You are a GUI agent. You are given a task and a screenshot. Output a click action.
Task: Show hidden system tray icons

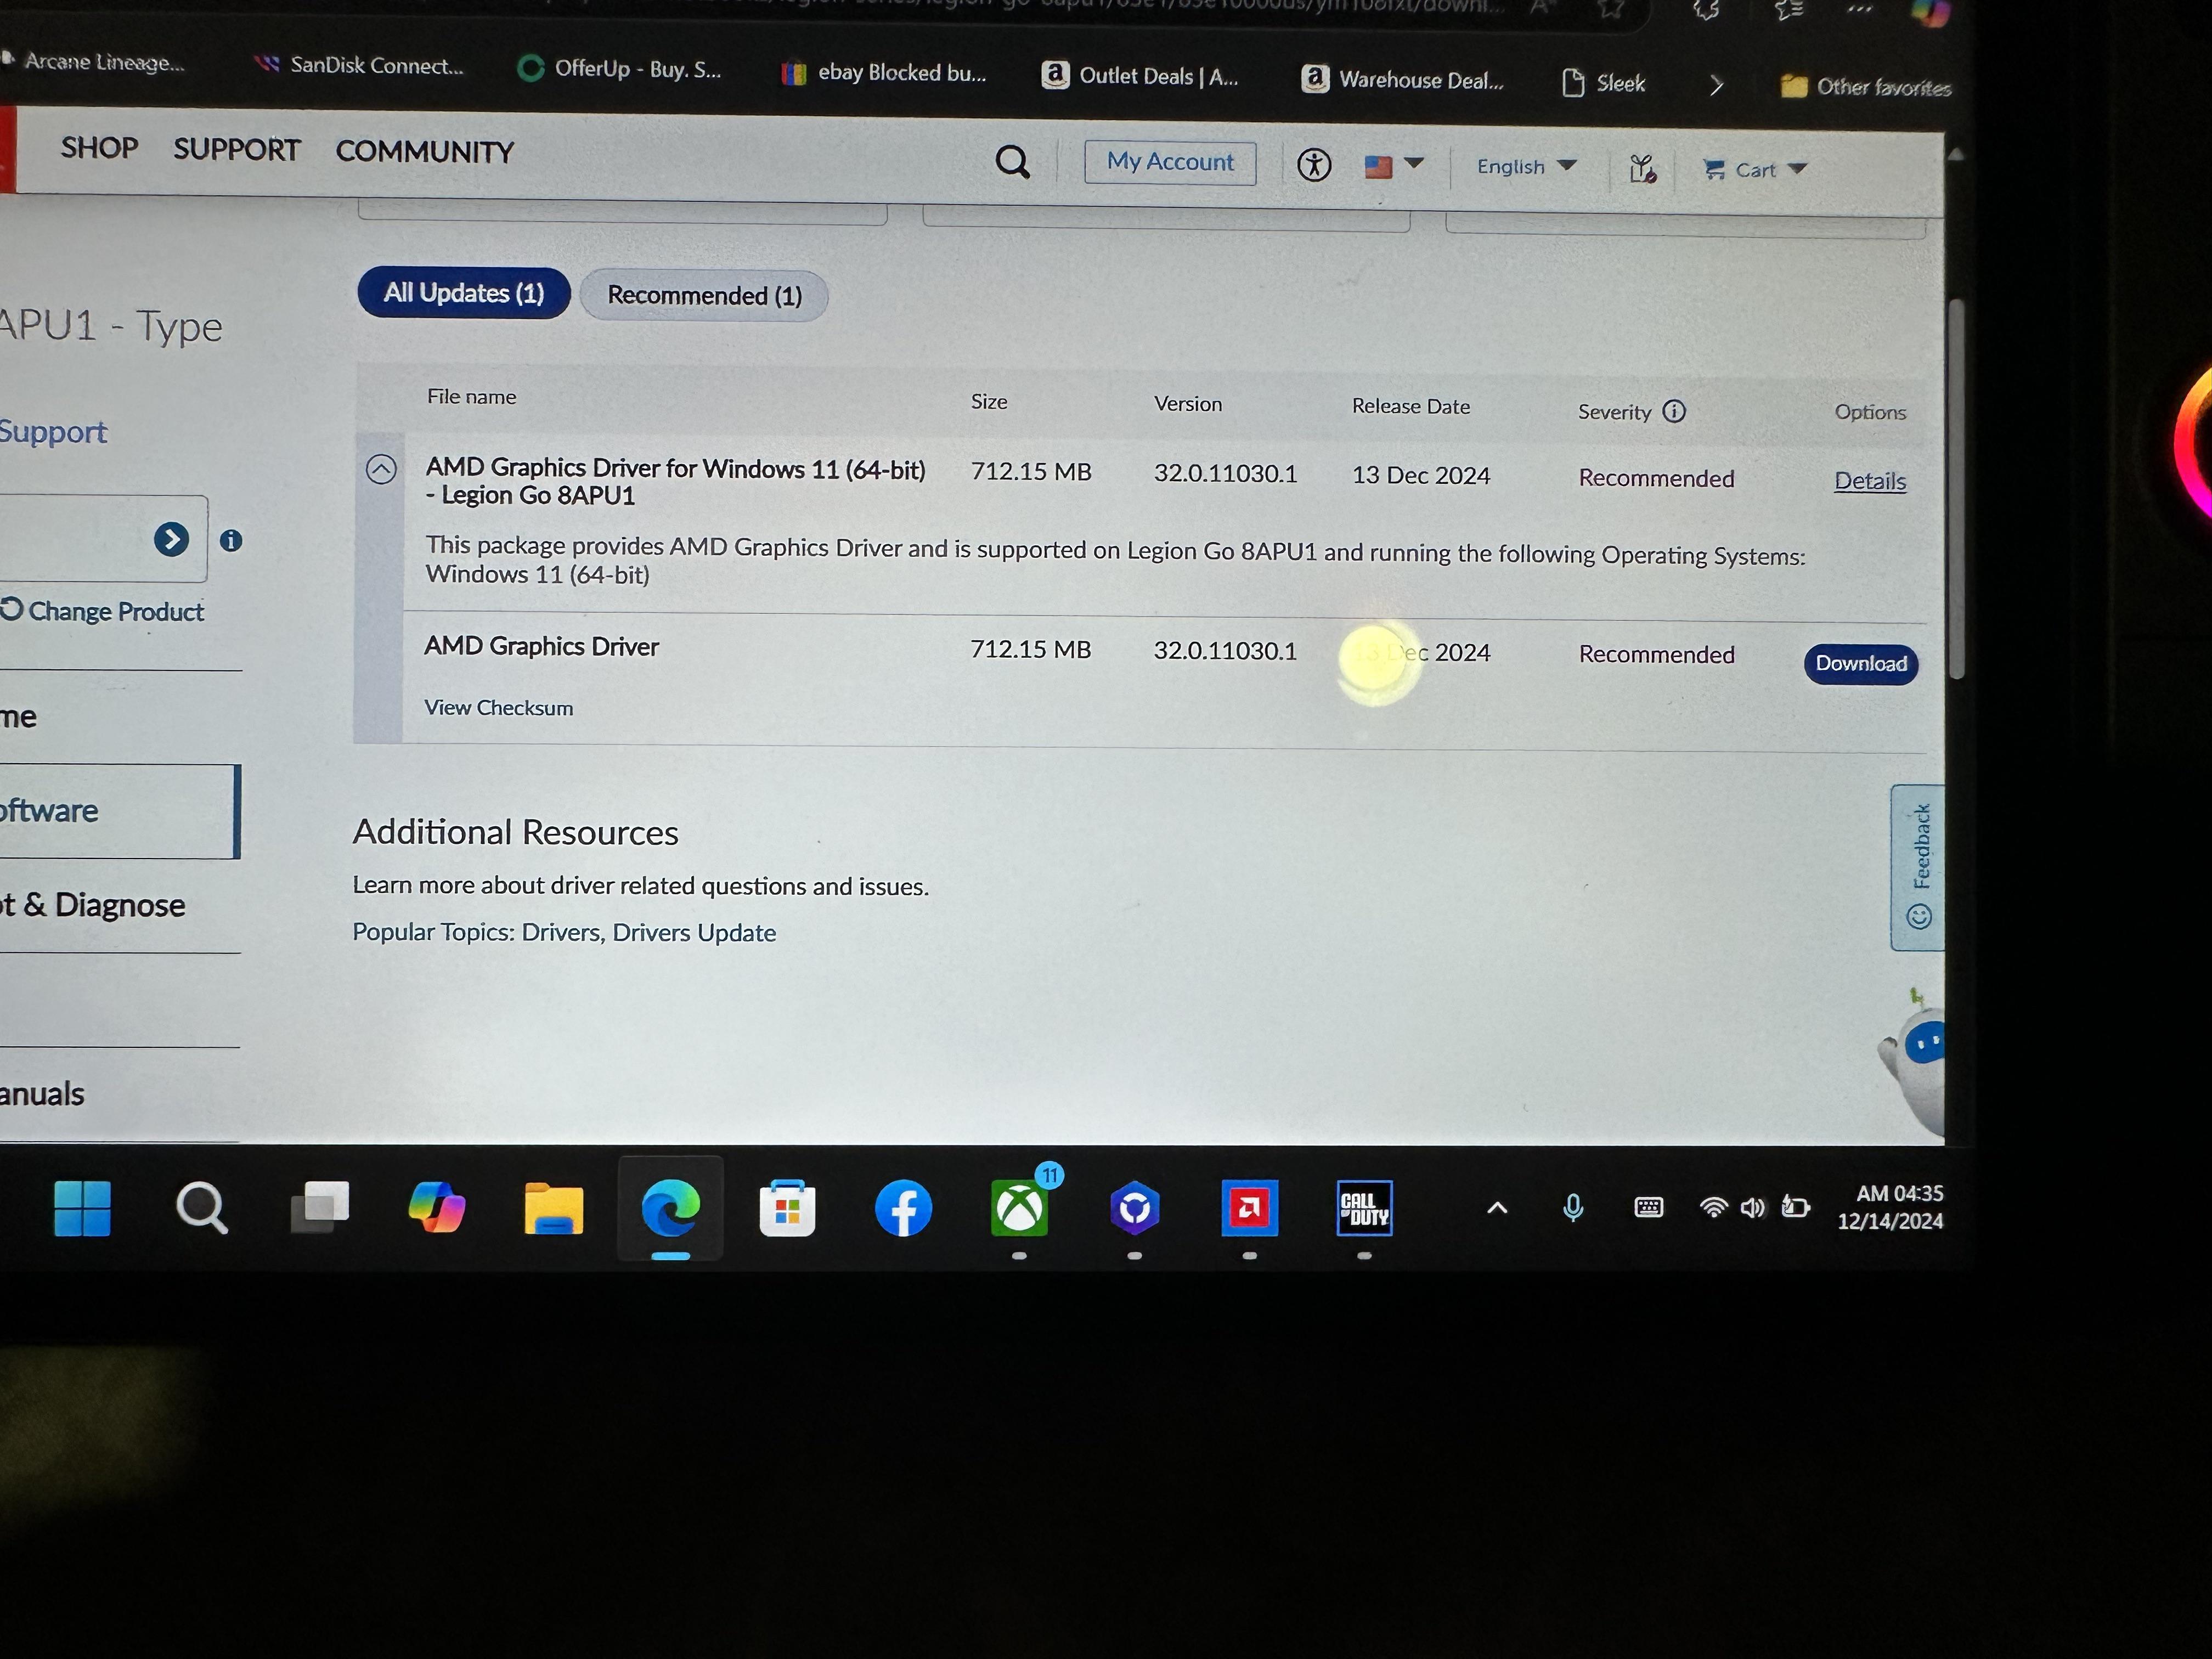point(1497,1208)
